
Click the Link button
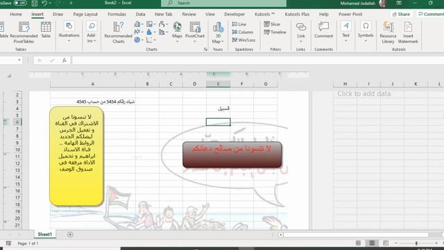[300, 32]
